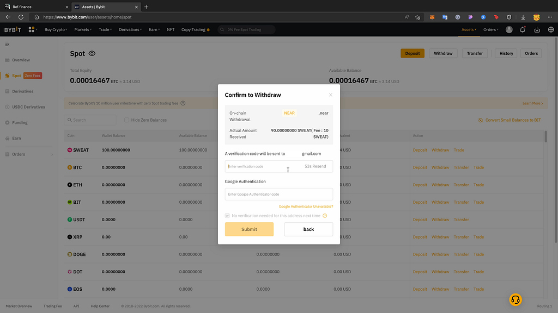Toggle Hide Zero Balances checkbox
This screenshot has width=558, height=313.
pos(126,120)
